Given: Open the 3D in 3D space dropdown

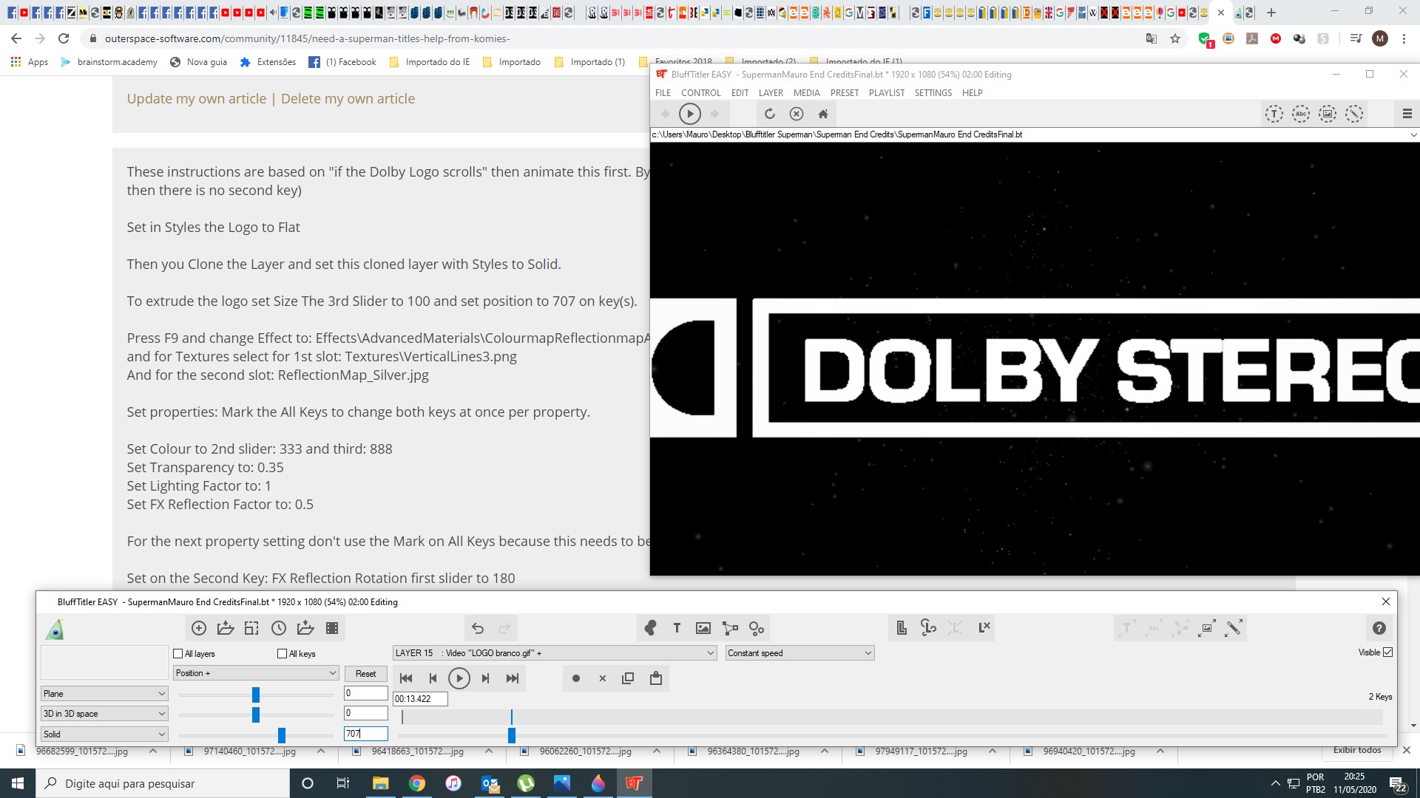Looking at the screenshot, I should tap(104, 714).
